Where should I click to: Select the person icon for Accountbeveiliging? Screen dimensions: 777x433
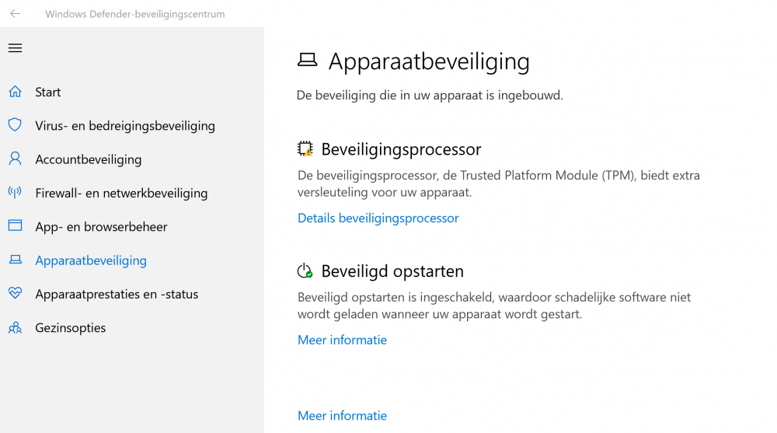point(15,159)
